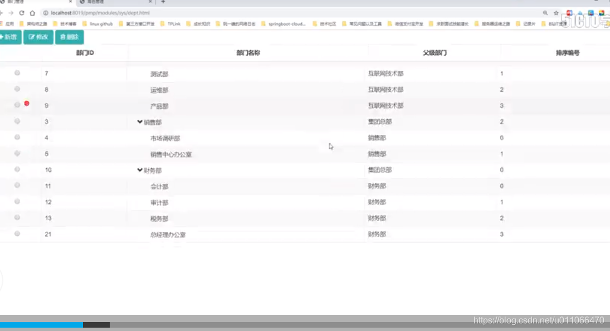Select radio button for 税务部 row

17,217
